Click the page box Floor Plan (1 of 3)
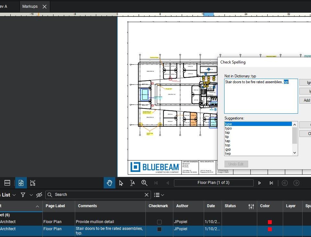This screenshot has width=311, height=237. 213,183
